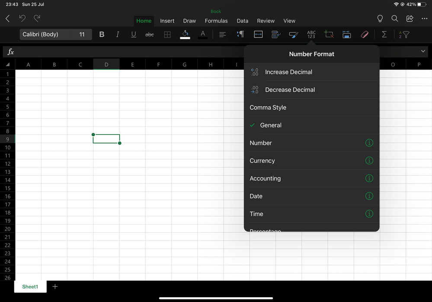This screenshot has height=302, width=432.
Task: Add a new sheet with plus button
Action: (55, 286)
